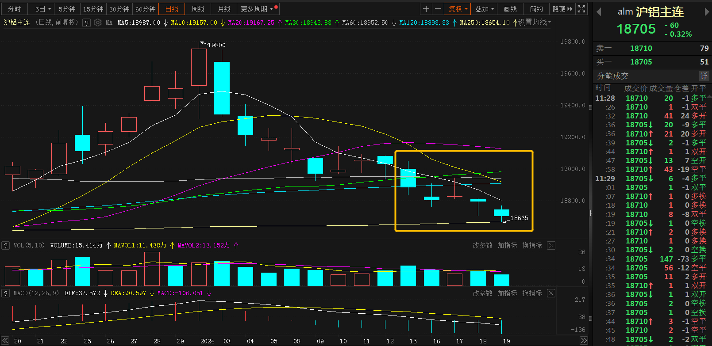Toggle the 简约 simple view

pos(536,9)
